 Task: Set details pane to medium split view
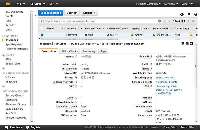[x=187, y=44]
